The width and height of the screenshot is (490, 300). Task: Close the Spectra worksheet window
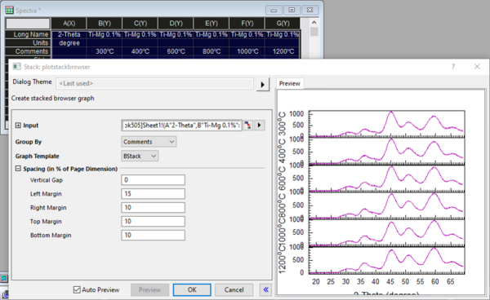(310, 11)
